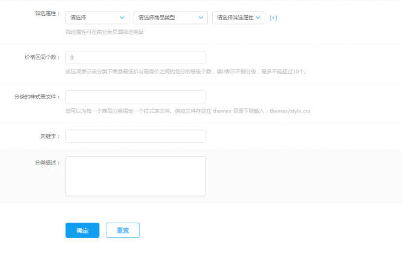Click the 重置 reset button
This screenshot has width=402, height=268.
point(123,230)
